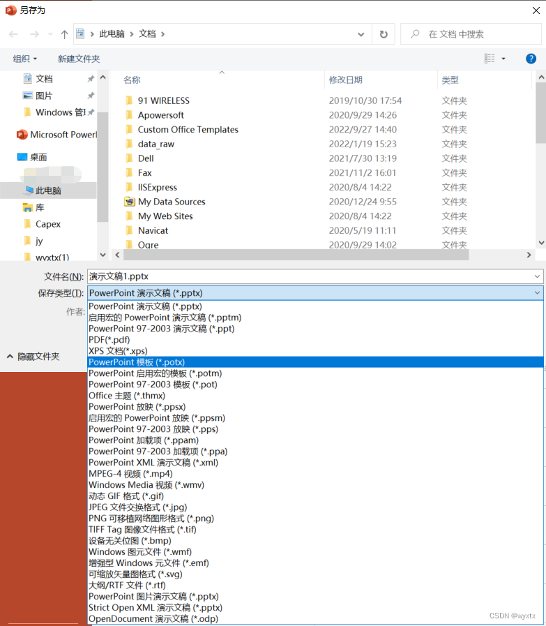Select the Fax folder
The height and width of the screenshot is (626, 546).
[x=144, y=172]
